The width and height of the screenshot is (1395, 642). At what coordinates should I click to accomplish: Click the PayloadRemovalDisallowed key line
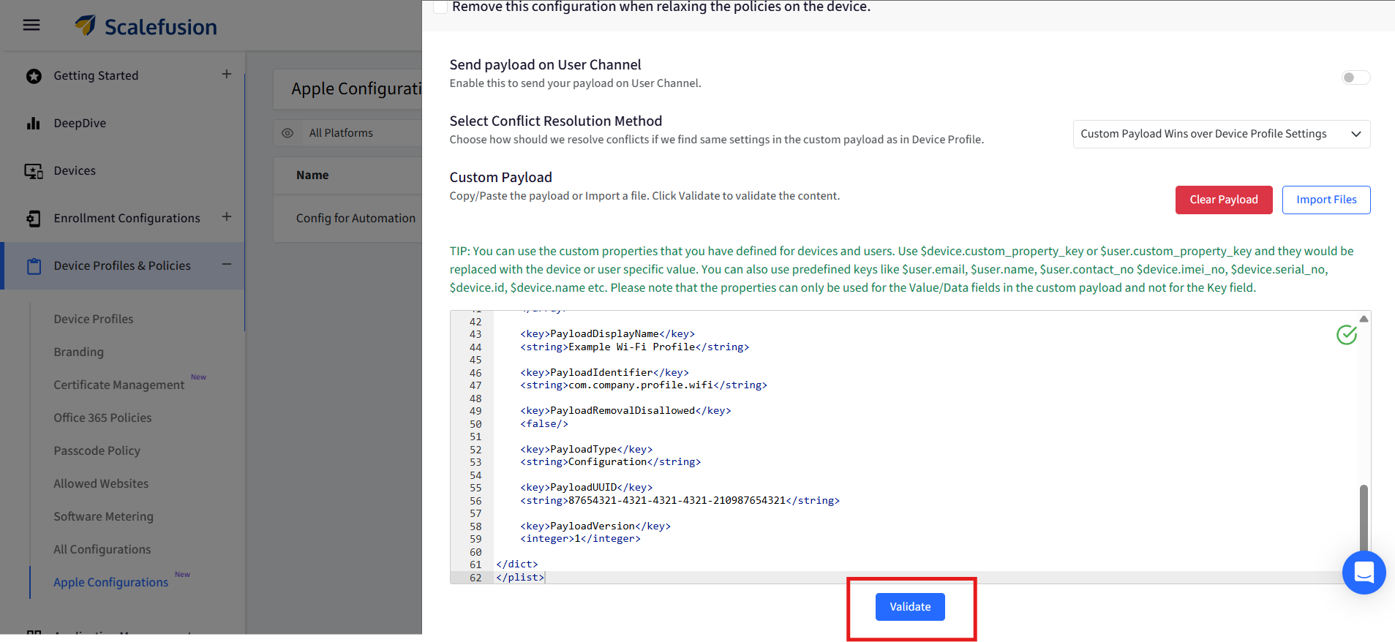(x=625, y=411)
